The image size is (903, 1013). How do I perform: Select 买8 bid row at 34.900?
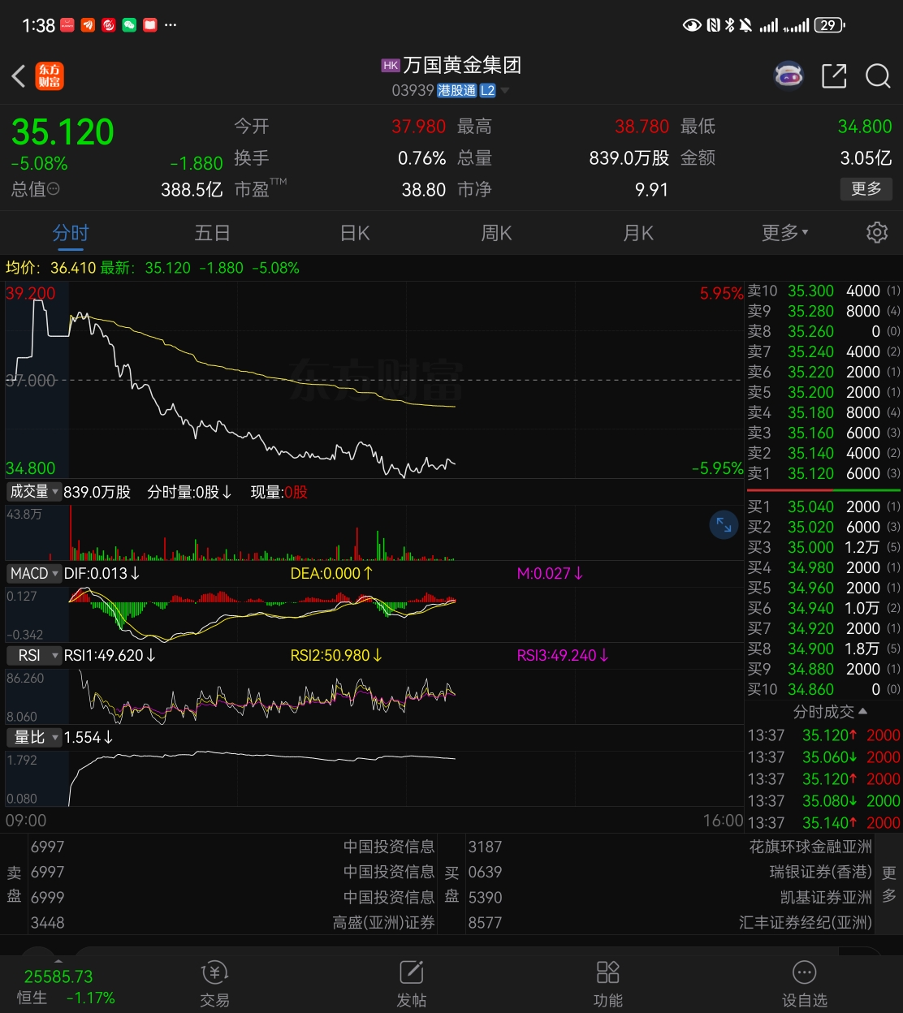[823, 649]
